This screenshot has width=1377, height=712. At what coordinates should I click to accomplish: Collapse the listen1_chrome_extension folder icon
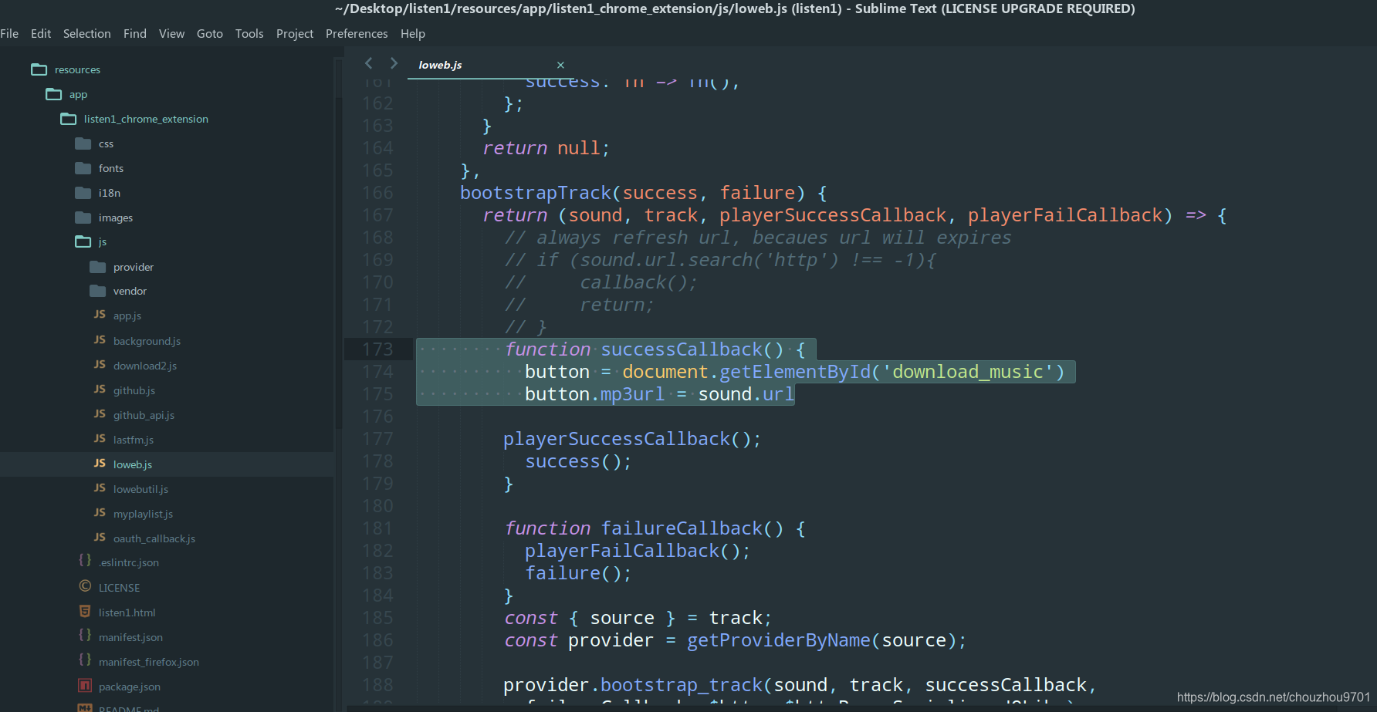pos(68,119)
